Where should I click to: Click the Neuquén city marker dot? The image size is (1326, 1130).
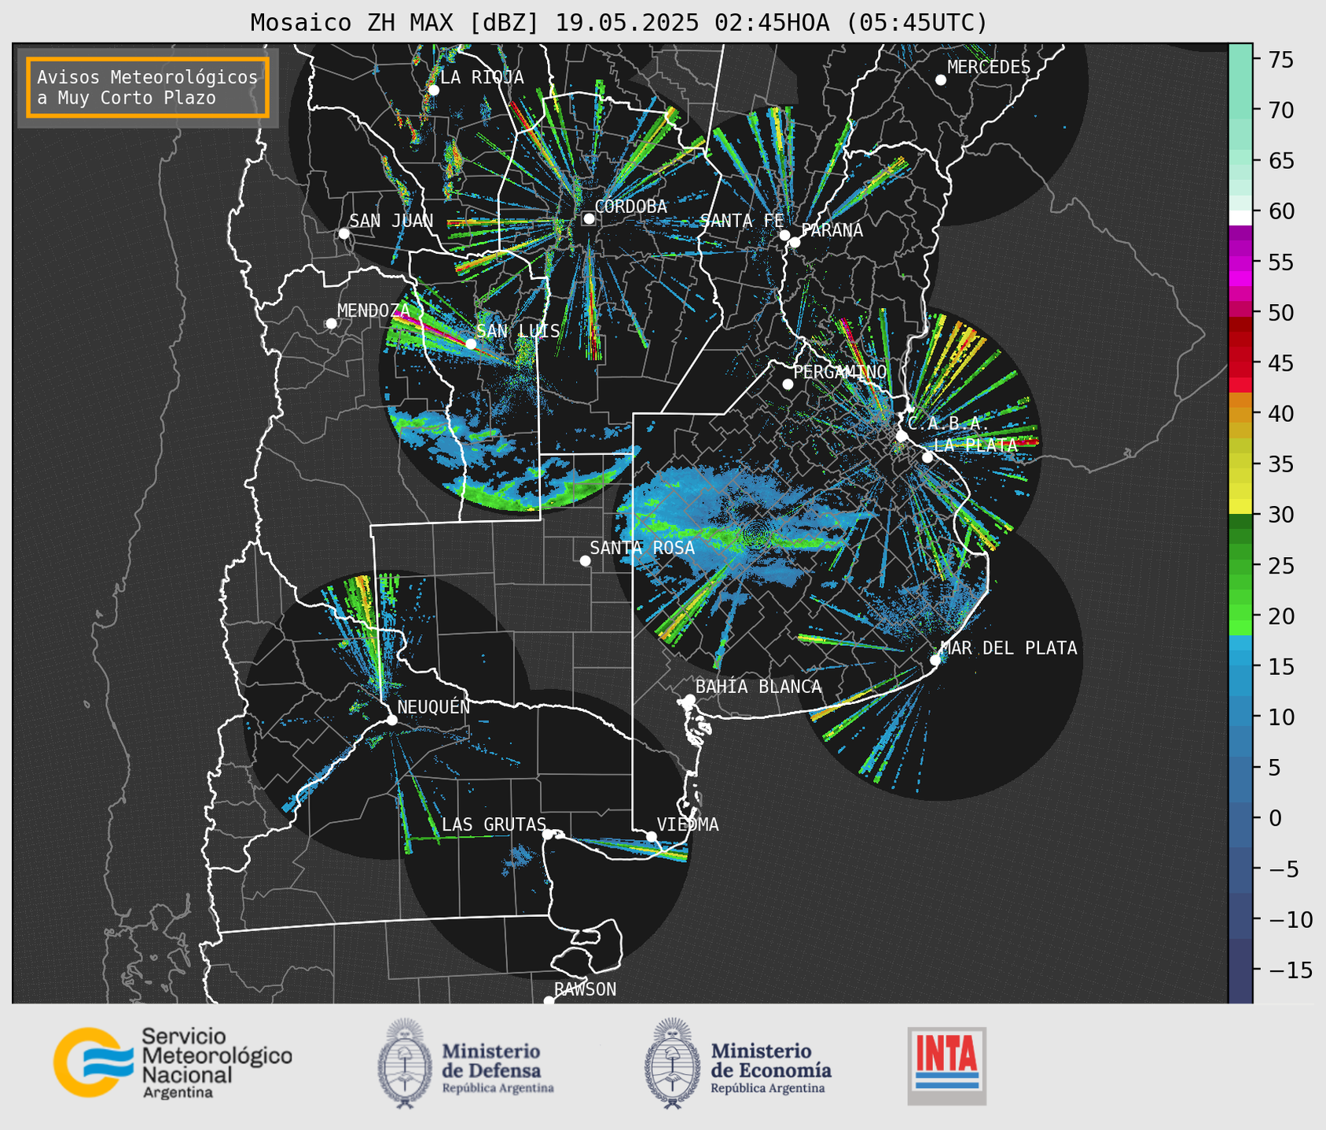click(x=391, y=720)
